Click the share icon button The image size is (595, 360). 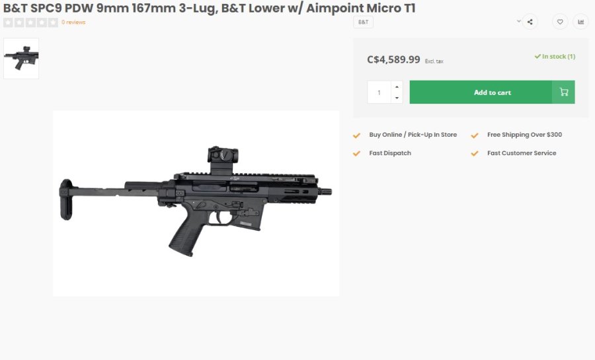coord(530,22)
